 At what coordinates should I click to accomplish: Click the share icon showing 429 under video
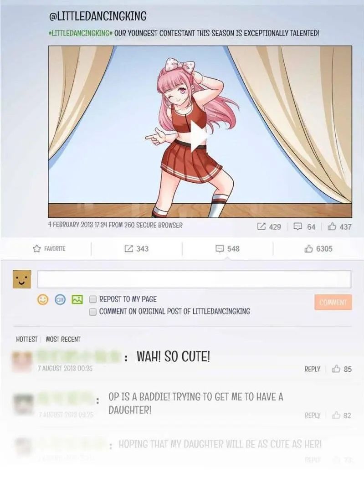tap(261, 226)
